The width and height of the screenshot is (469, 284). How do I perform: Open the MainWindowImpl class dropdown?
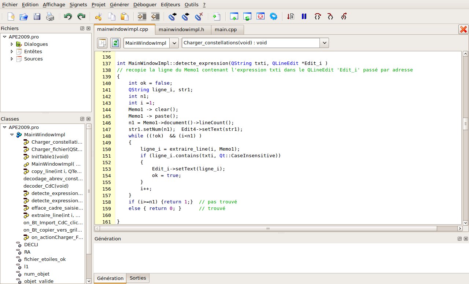[174, 43]
